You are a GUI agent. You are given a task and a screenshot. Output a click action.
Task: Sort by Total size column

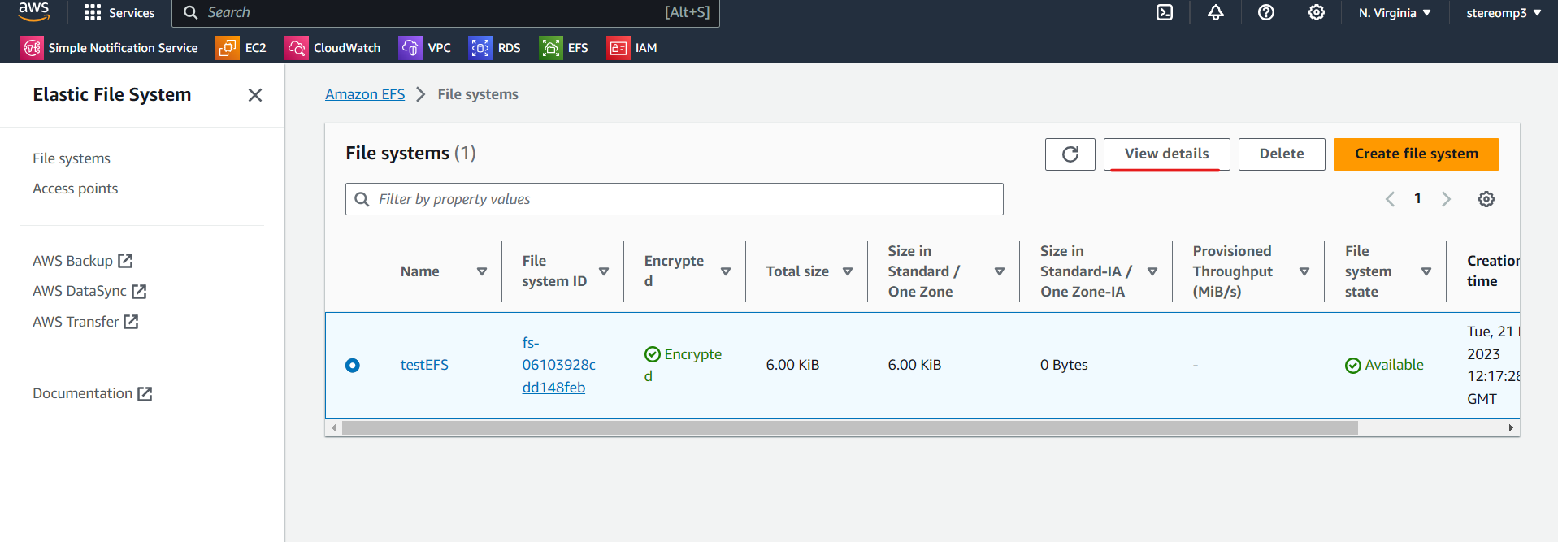(848, 271)
